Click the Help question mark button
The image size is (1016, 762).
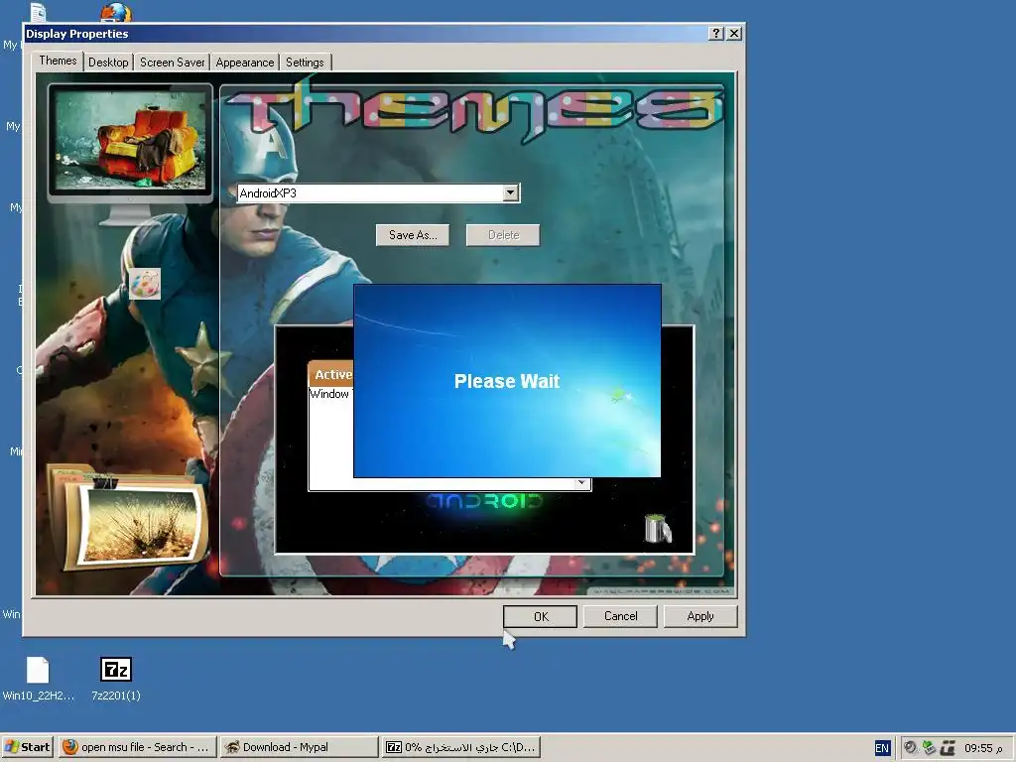pyautogui.click(x=716, y=33)
